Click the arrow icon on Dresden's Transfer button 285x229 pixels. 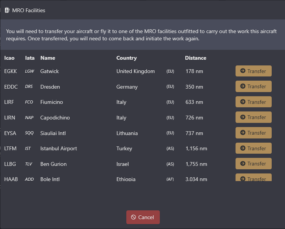243,86
